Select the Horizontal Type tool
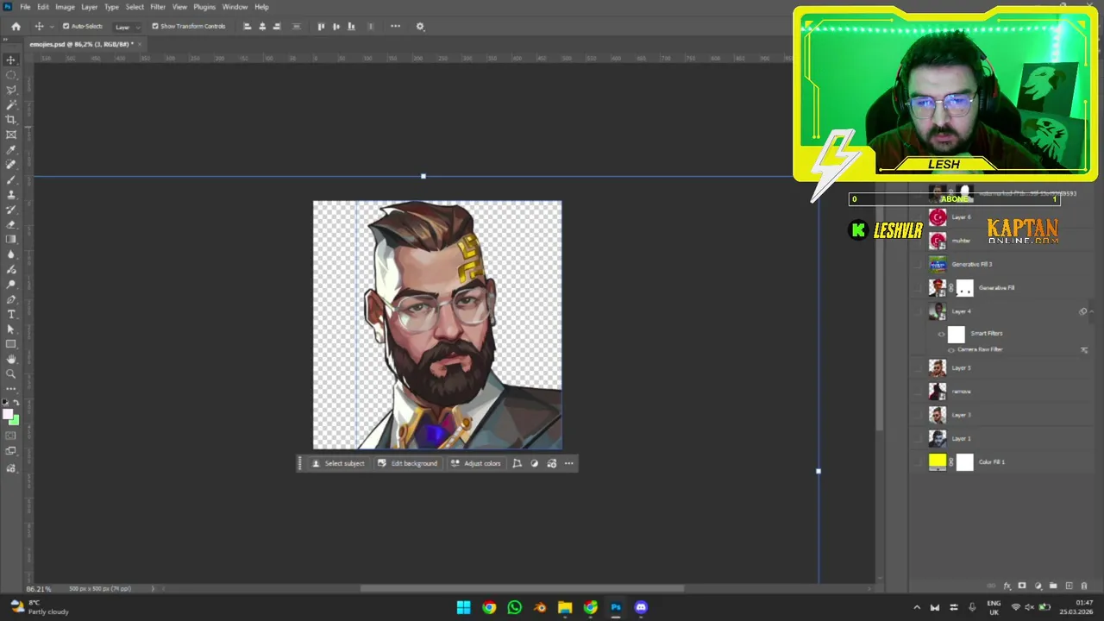 11,314
